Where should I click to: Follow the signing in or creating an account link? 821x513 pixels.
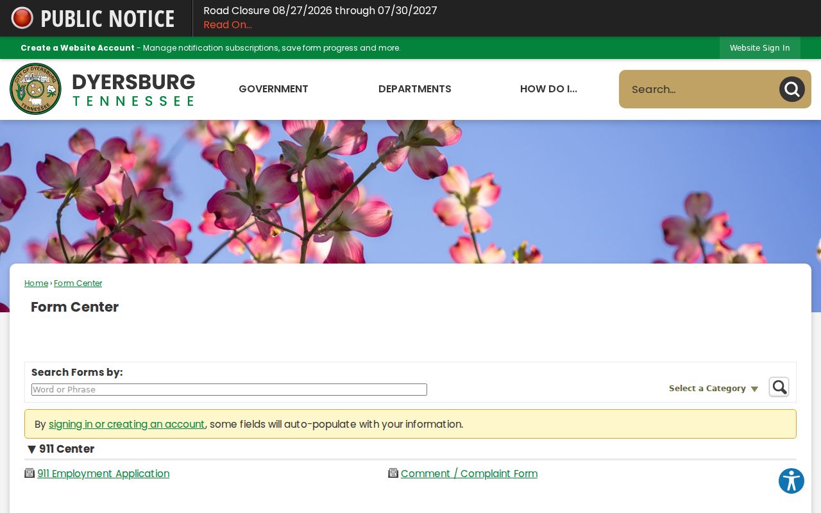(x=127, y=425)
